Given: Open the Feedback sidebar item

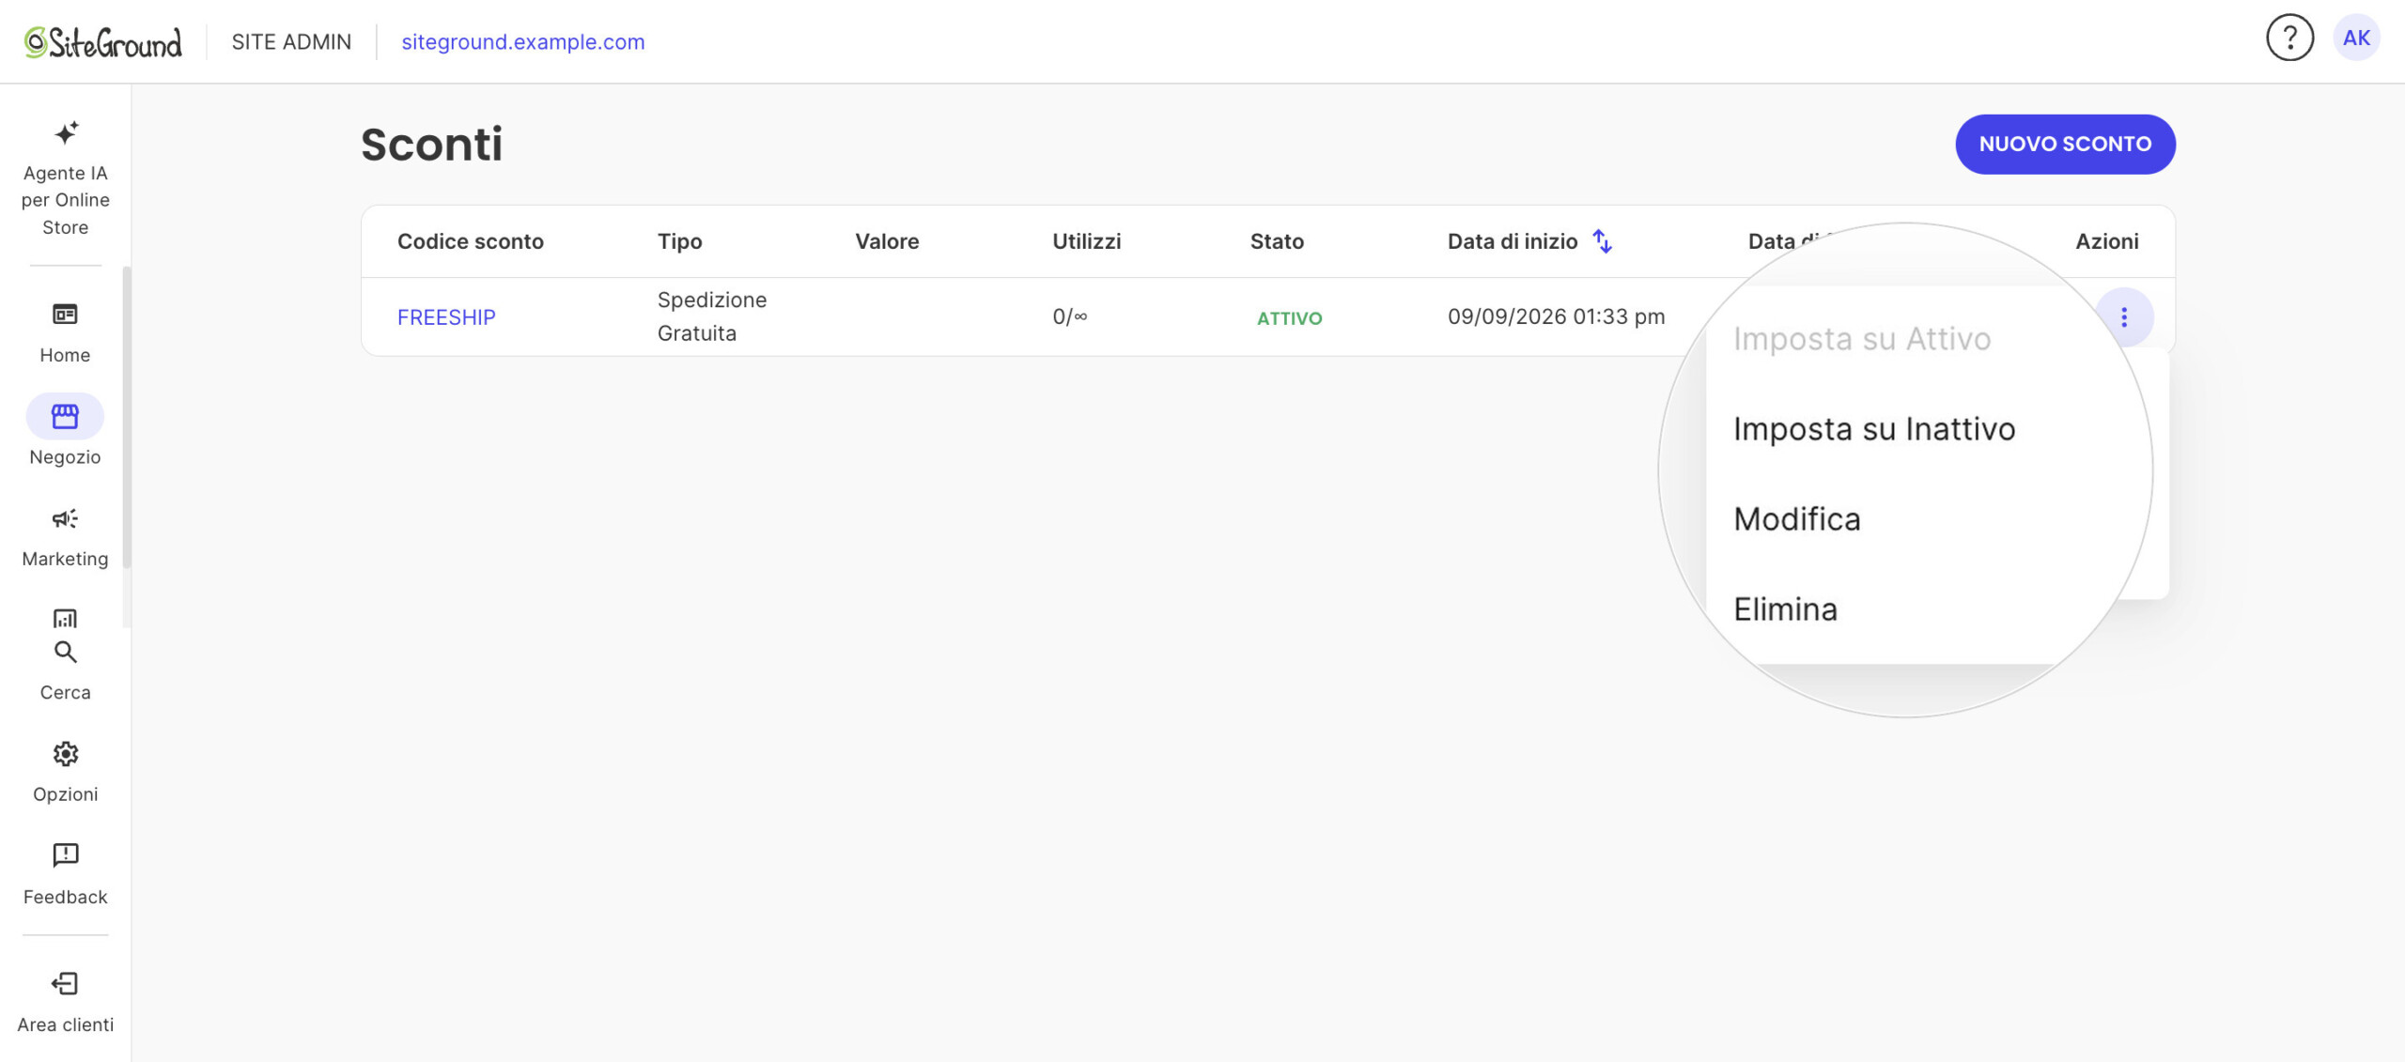Looking at the screenshot, I should coord(65,874).
